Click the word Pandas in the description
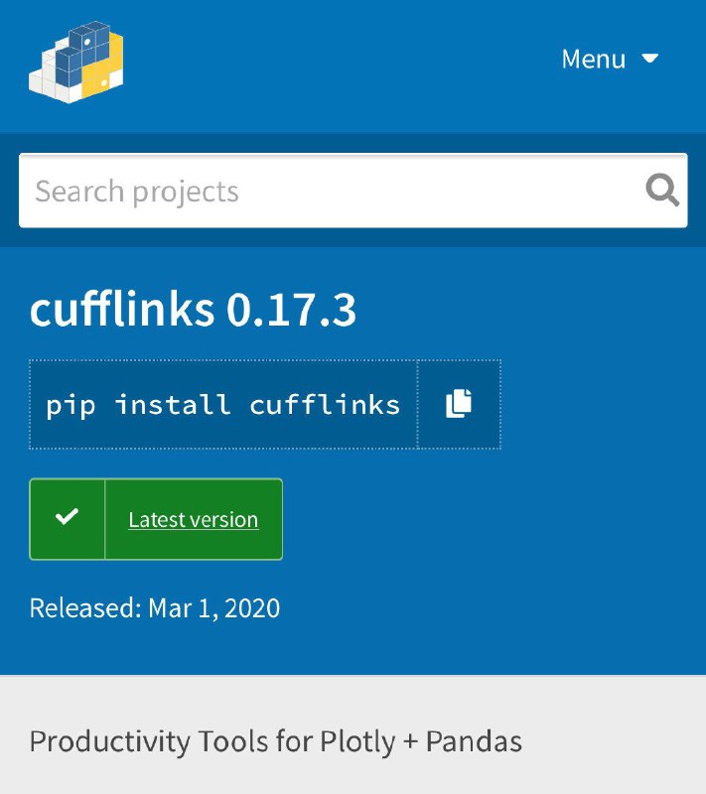Screen dimensions: 706x794 pyautogui.click(x=474, y=741)
